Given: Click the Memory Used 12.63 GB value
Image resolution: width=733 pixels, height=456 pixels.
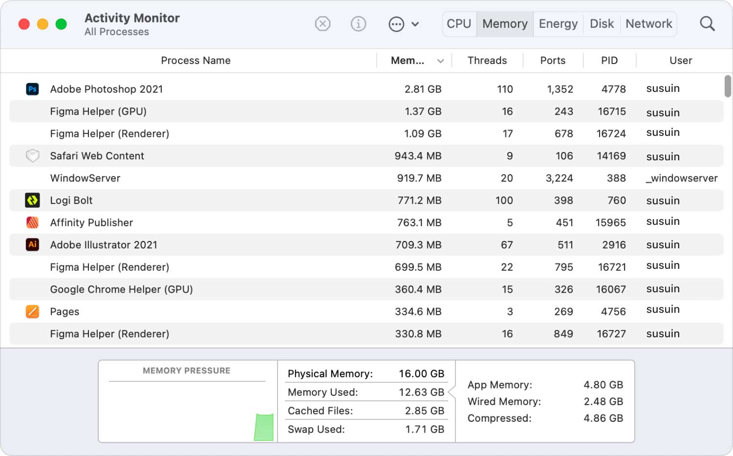Looking at the screenshot, I should [x=421, y=392].
